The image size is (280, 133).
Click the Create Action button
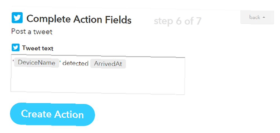[52, 114]
